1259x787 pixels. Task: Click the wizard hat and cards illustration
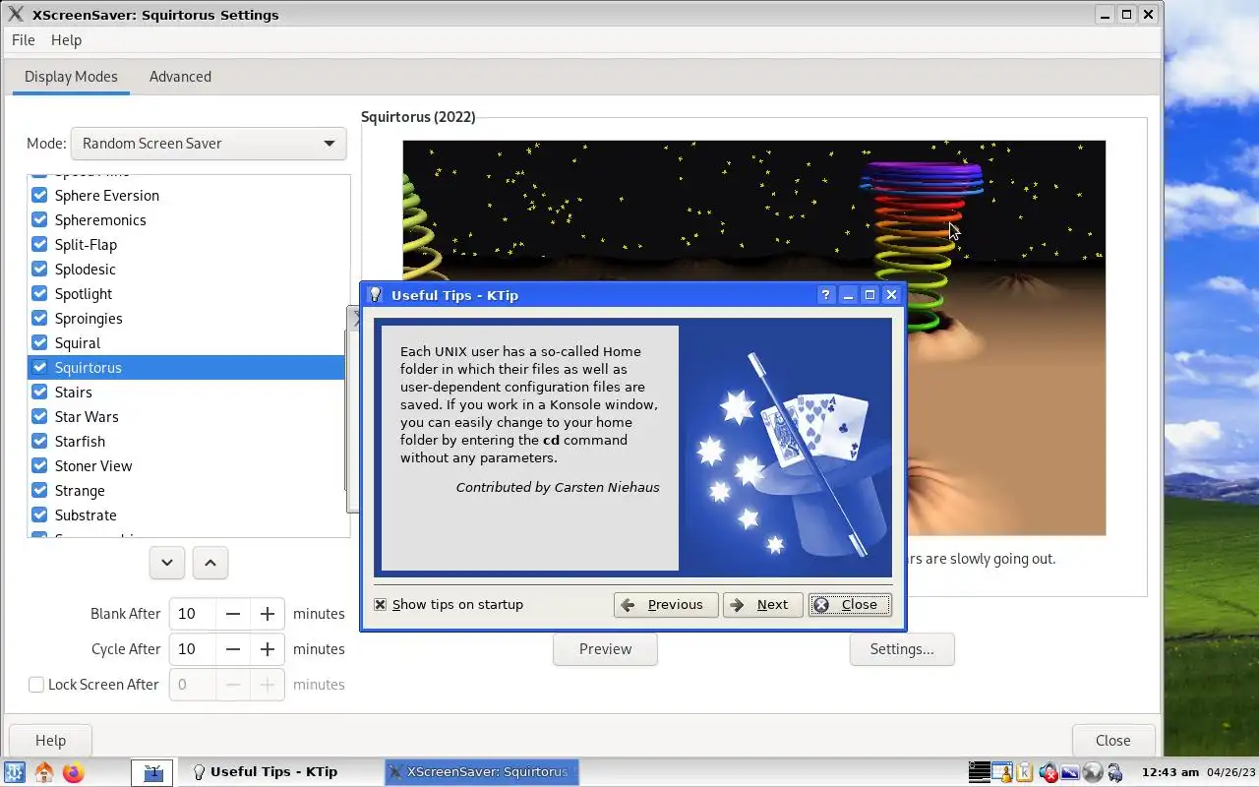tap(785, 448)
